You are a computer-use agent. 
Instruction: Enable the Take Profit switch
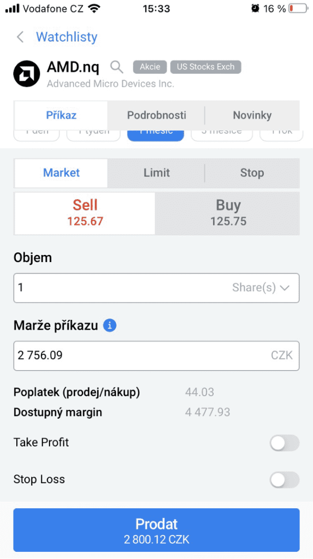(x=284, y=443)
